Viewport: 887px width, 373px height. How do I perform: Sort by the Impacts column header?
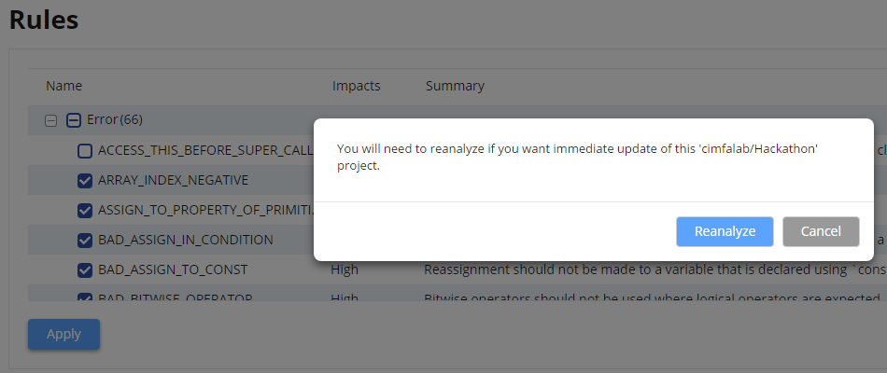tap(357, 86)
